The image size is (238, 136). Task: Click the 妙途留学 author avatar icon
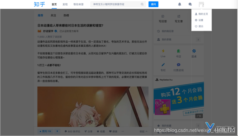tap(39, 31)
